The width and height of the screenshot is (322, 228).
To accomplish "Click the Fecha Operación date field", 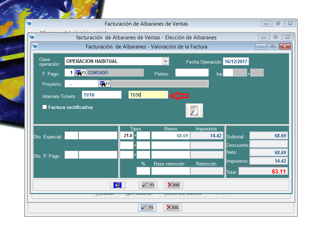I will click(x=236, y=62).
